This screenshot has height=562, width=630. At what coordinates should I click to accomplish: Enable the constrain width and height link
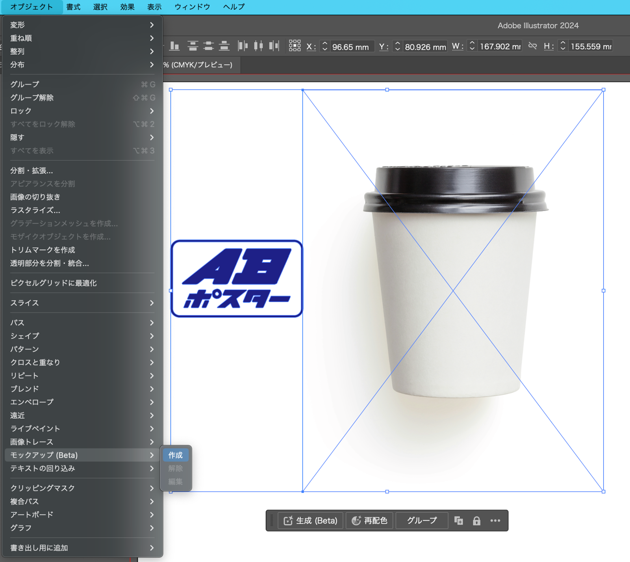533,46
